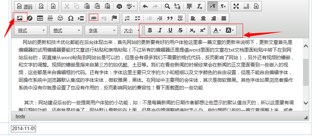This screenshot has height=136, width=318.
Task: Insert special character with the Omega icon
Action: (71, 18)
